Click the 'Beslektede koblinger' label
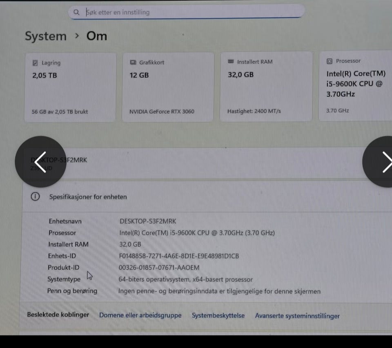392x348 pixels. [58, 315]
